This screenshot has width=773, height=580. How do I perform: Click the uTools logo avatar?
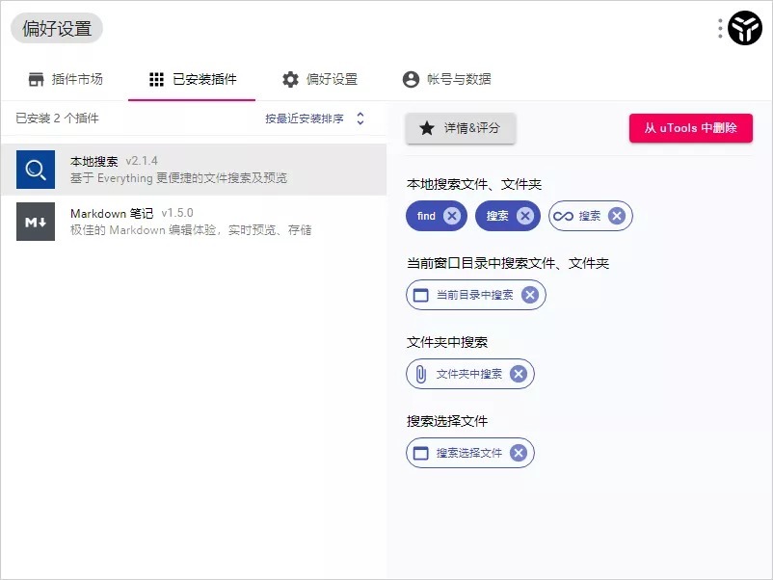tap(745, 28)
